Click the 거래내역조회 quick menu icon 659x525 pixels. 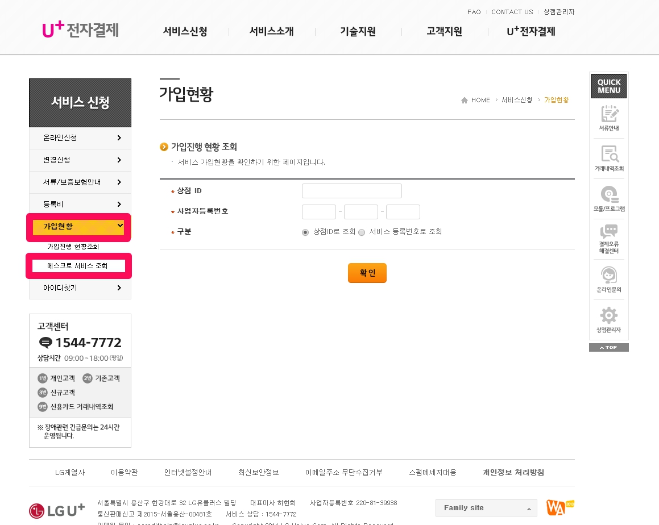coord(609,155)
